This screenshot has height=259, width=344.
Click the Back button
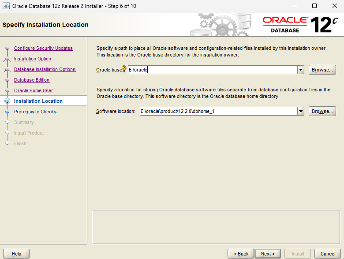click(x=241, y=254)
